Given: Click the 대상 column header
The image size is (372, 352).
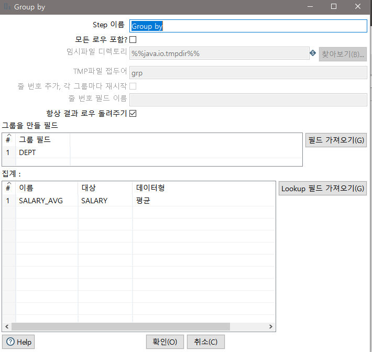Looking at the screenshot, I should [105, 188].
